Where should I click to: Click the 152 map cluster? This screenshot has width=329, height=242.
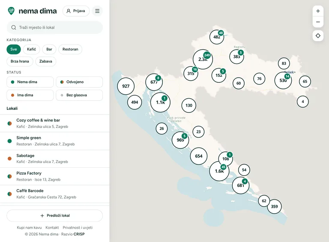pyautogui.click(x=219, y=75)
